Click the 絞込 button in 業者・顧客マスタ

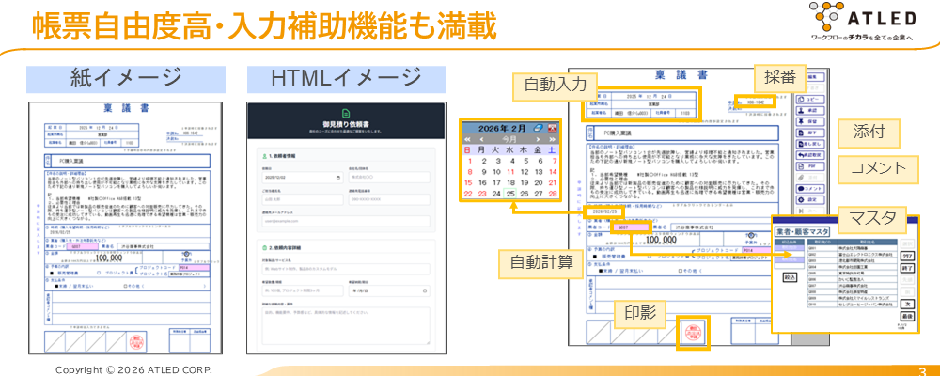click(x=791, y=277)
